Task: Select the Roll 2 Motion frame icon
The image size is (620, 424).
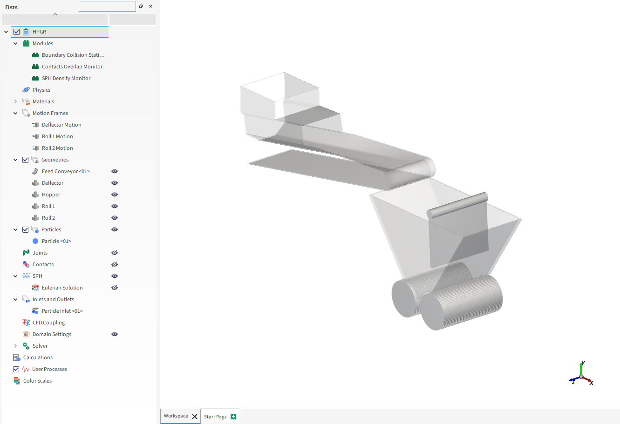Action: point(35,148)
